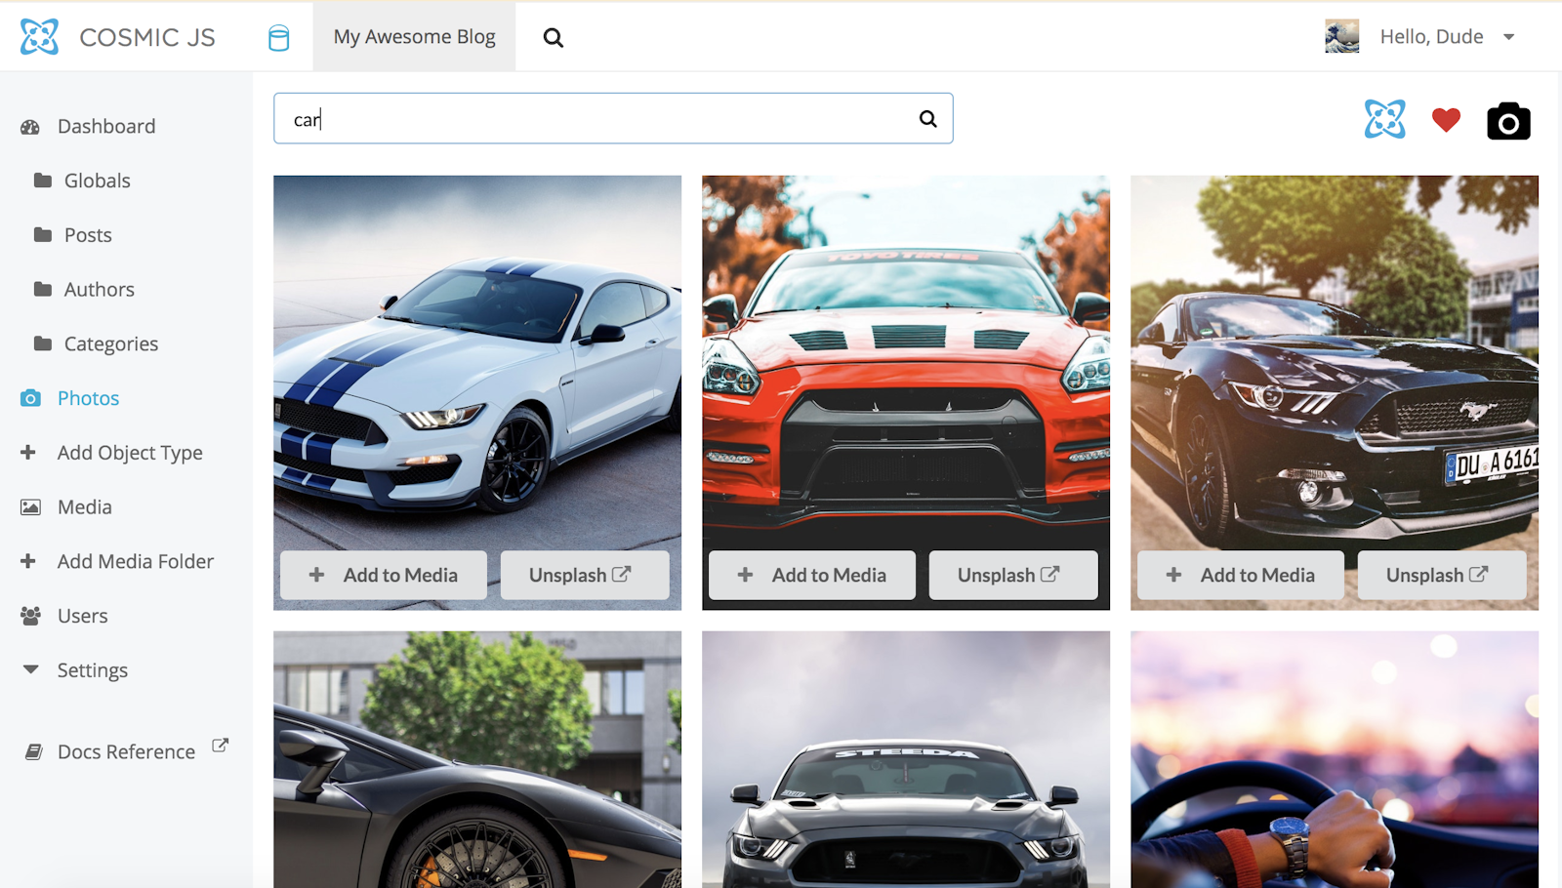Screen dimensions: 1562x888
Task: Click the Users group icon
Action: tap(31, 616)
